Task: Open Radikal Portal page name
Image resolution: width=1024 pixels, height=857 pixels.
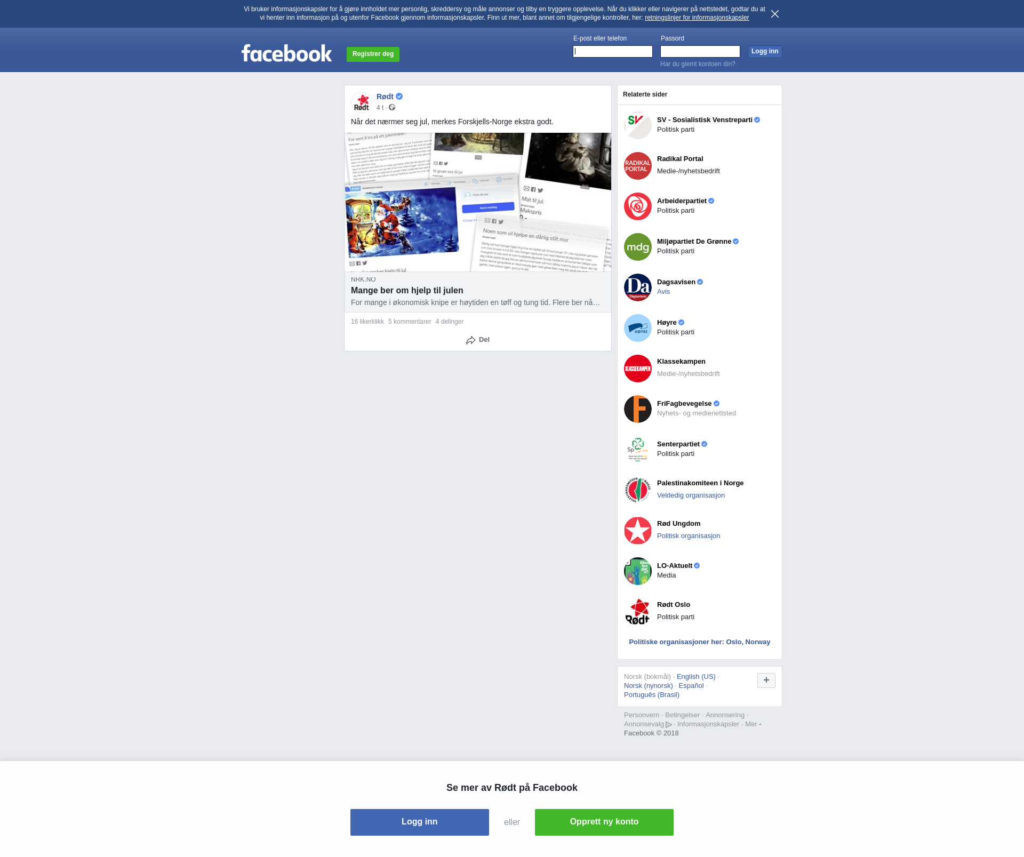Action: click(680, 159)
